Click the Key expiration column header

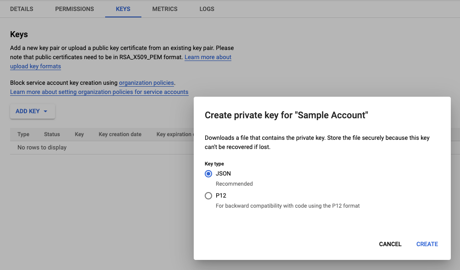[174, 134]
